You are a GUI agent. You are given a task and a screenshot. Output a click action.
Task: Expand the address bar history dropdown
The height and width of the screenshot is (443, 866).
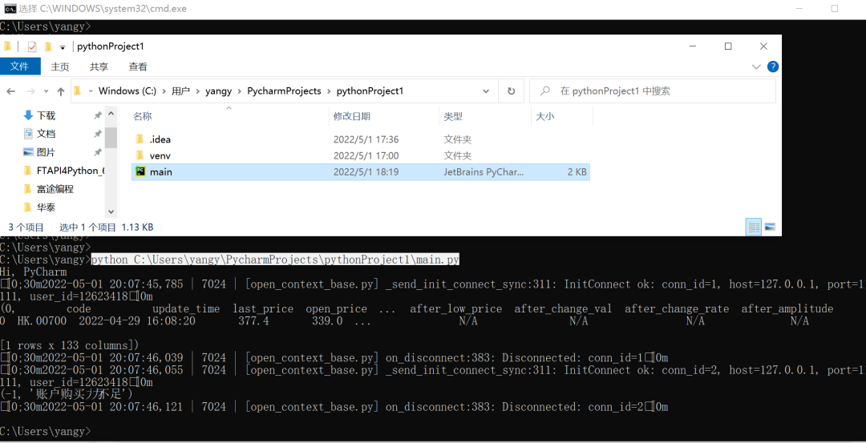click(486, 91)
